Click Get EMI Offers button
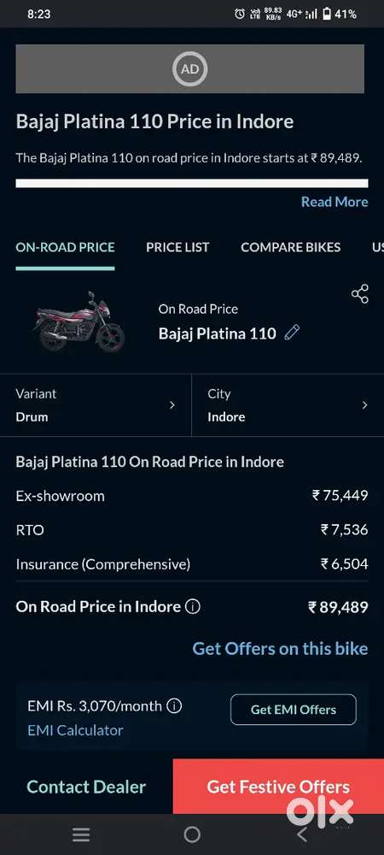The image size is (384, 855). click(x=294, y=710)
